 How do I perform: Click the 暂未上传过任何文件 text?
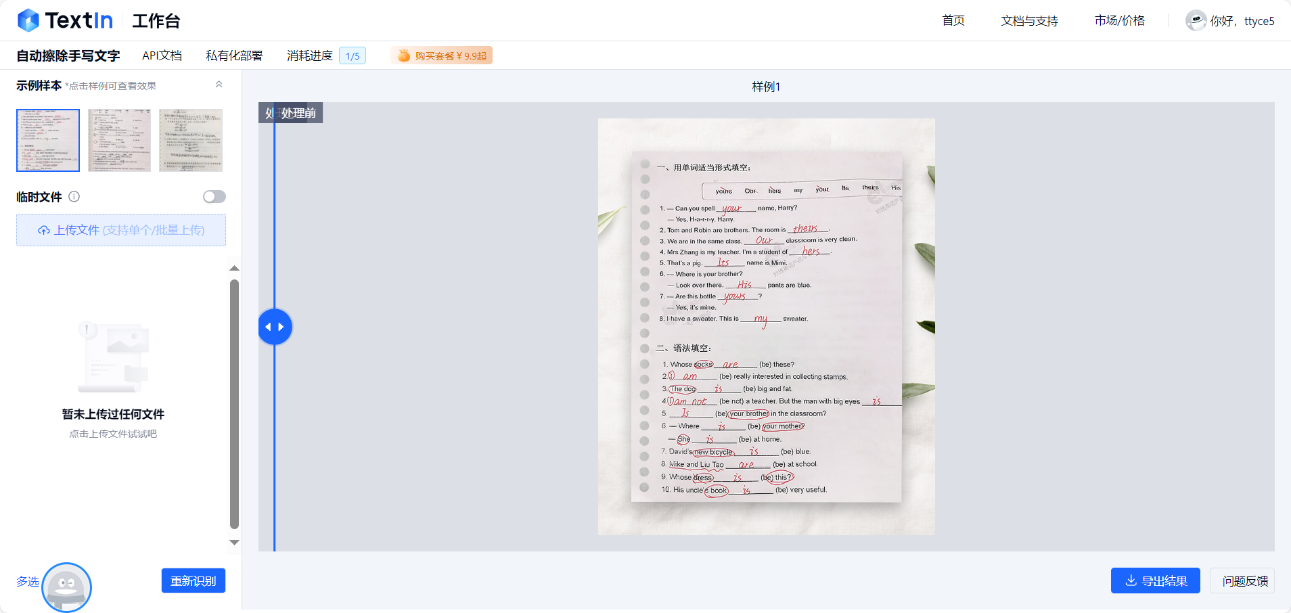(x=113, y=414)
